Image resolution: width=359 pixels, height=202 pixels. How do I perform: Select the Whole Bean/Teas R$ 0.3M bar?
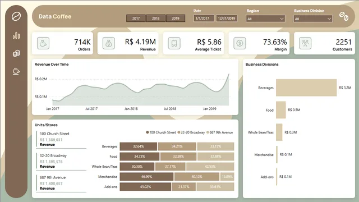(279, 132)
